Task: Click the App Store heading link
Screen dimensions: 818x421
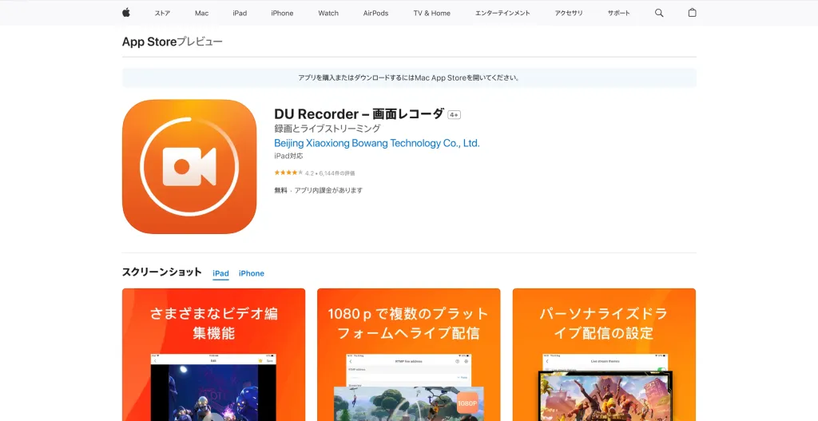Action: point(149,42)
